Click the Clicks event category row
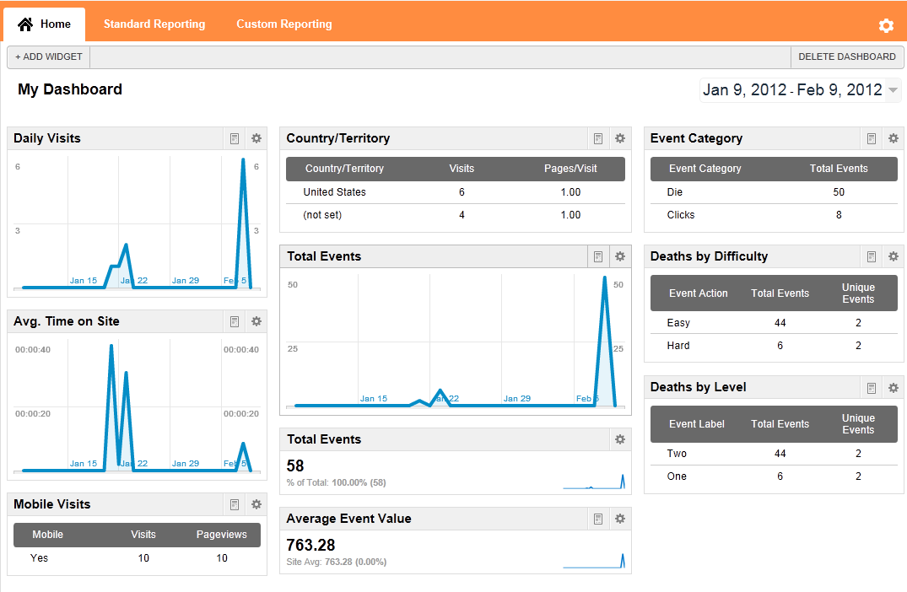907x592 pixels. click(x=774, y=215)
